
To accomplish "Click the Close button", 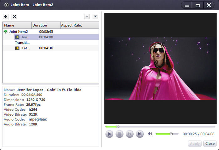I will click(x=210, y=143).
